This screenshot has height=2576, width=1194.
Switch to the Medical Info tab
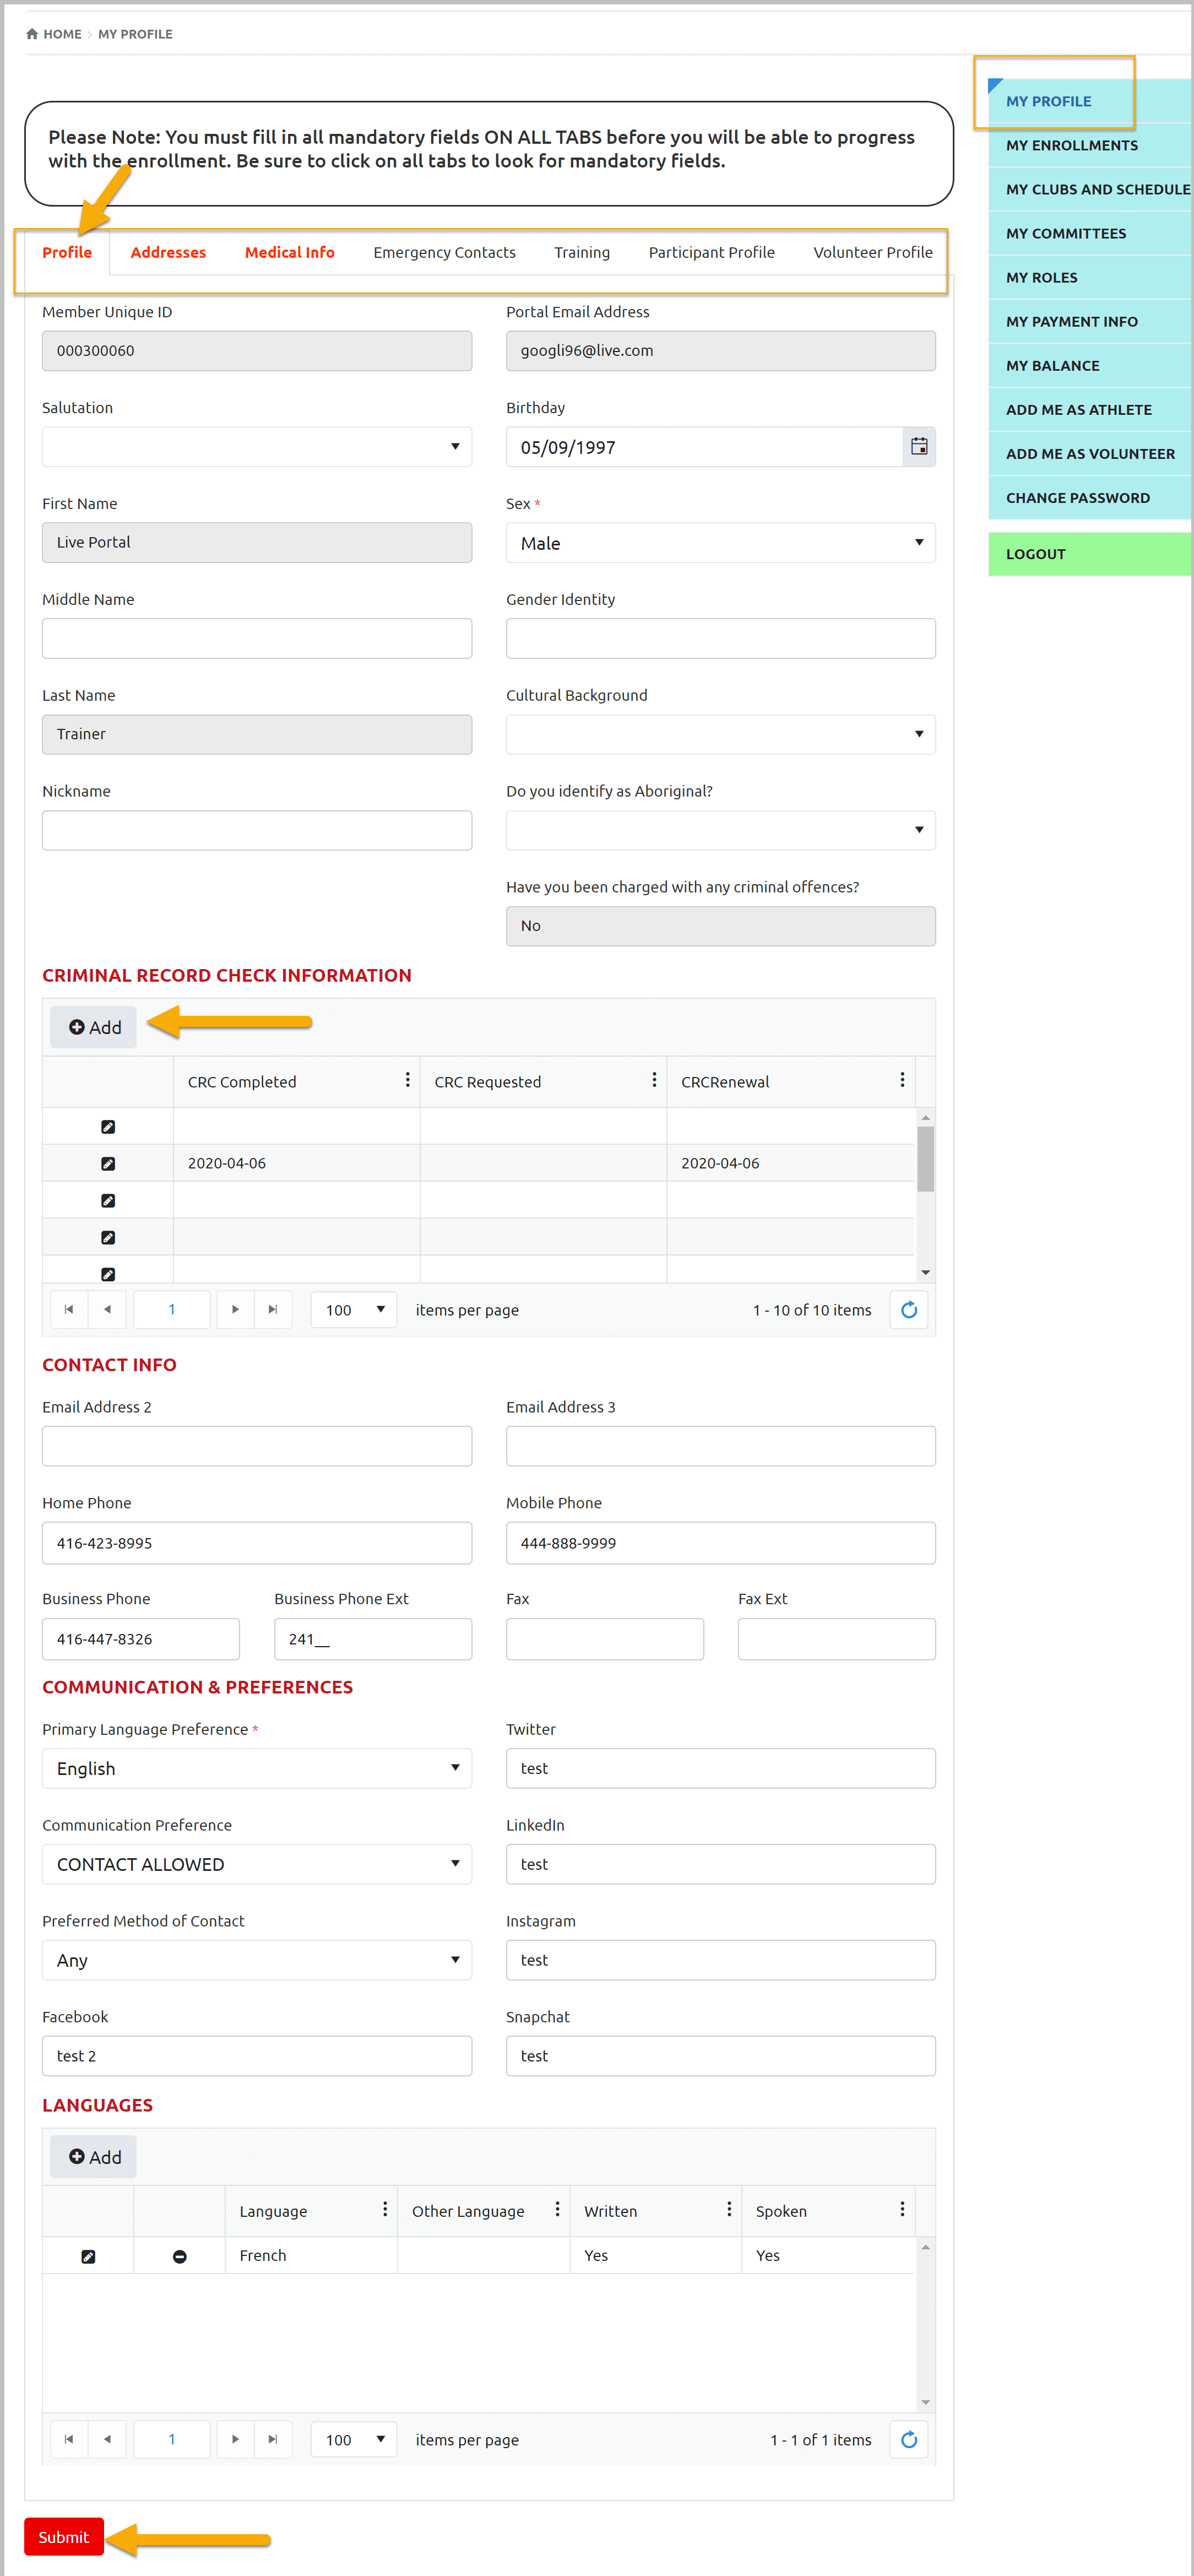point(290,252)
